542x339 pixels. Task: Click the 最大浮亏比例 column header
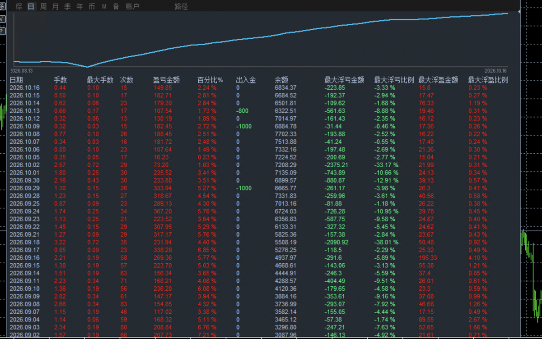394,80
